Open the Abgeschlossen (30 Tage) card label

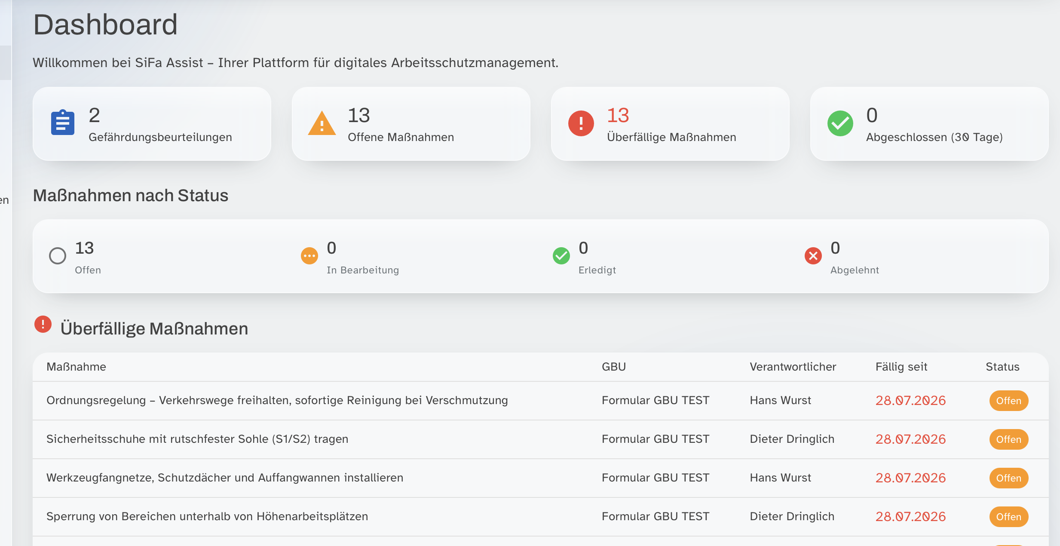tap(934, 137)
